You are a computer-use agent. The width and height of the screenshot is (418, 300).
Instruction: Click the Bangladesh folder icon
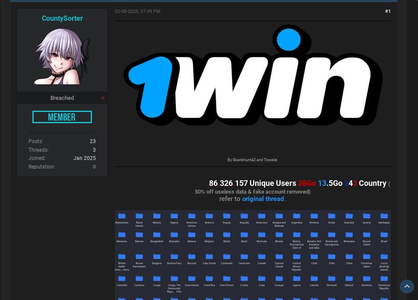point(157,234)
